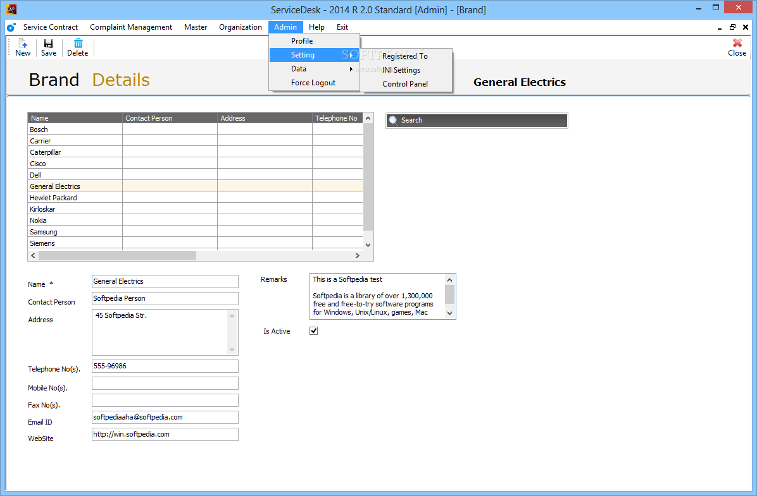Open the Organization menu

(241, 27)
